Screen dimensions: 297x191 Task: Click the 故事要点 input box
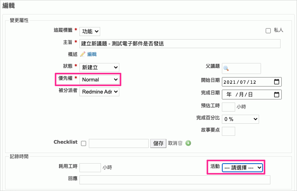point(229,132)
